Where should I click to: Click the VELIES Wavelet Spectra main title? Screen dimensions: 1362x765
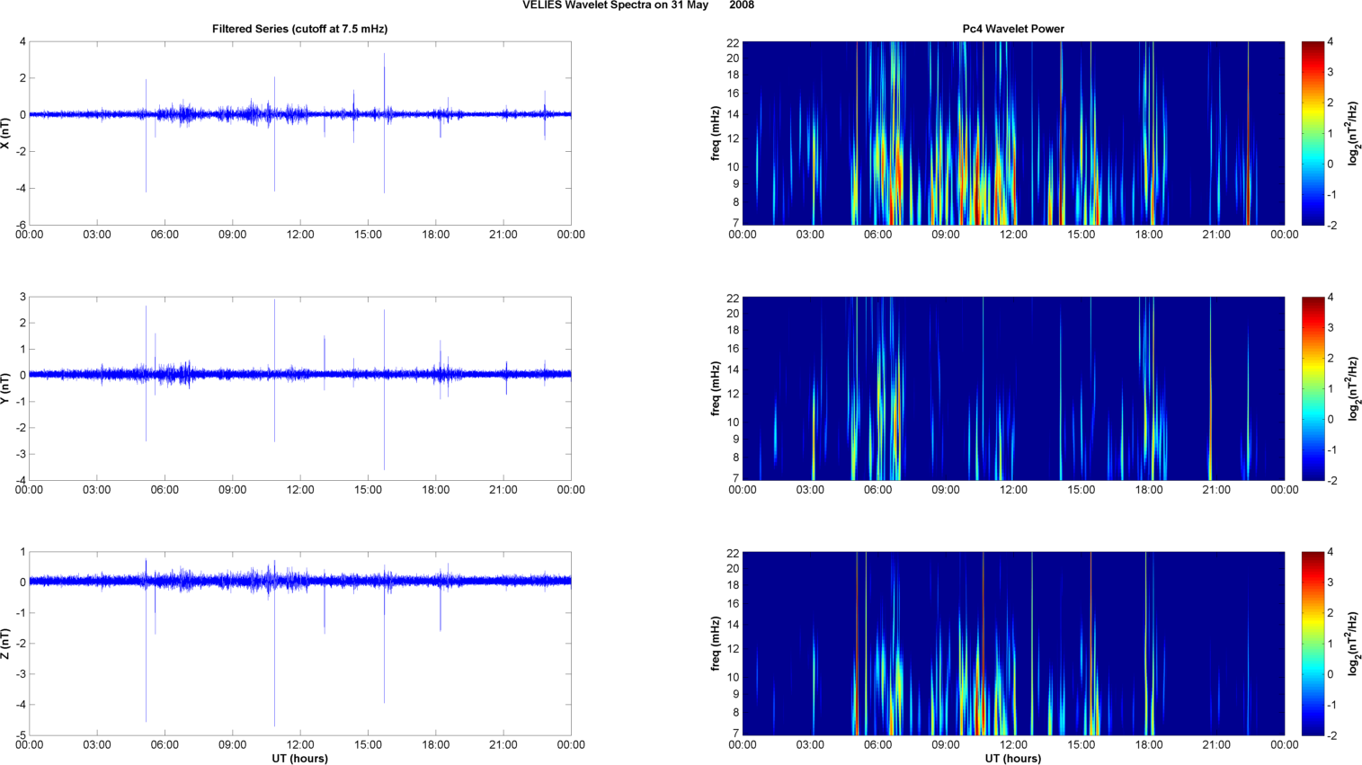click(638, 5)
